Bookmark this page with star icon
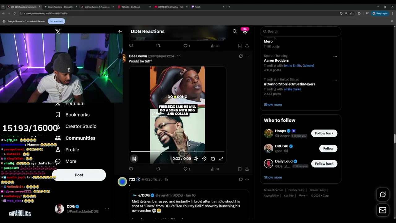 coord(351,13)
